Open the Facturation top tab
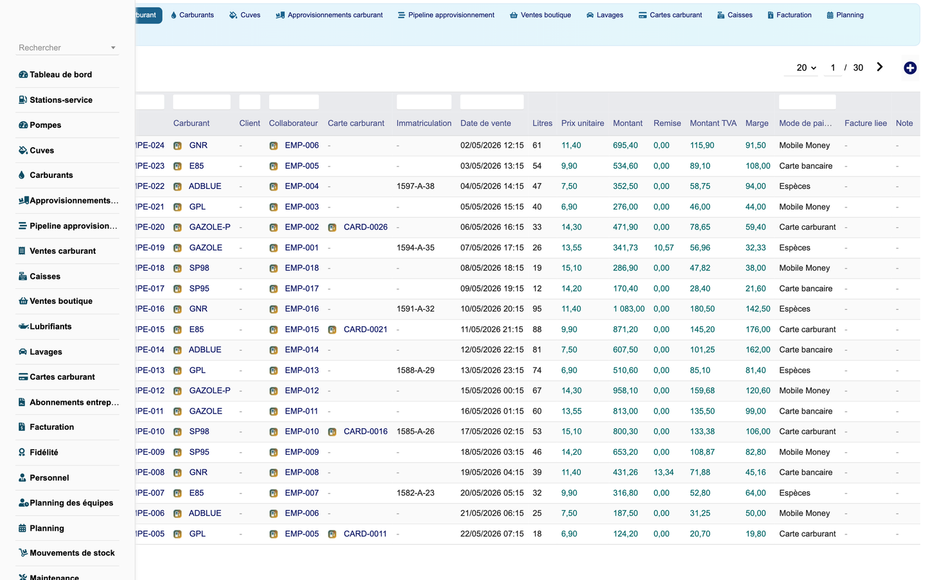Viewport: 928px width, 580px height. (789, 15)
